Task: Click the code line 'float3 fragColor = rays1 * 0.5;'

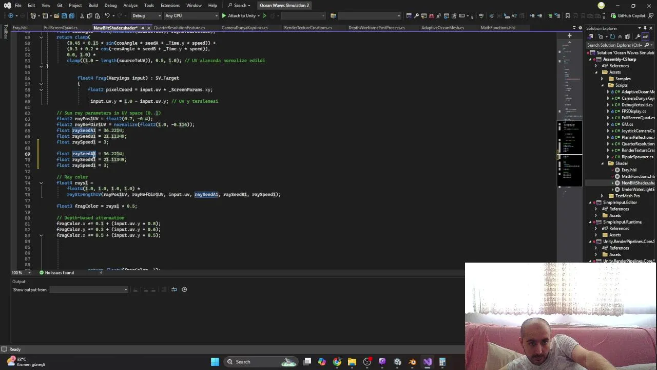Action: click(97, 206)
